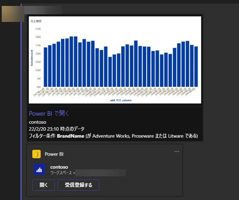Screen dimensions: 239x200
Task: Click the 受信登録する subscribe button
Action: tap(79, 185)
